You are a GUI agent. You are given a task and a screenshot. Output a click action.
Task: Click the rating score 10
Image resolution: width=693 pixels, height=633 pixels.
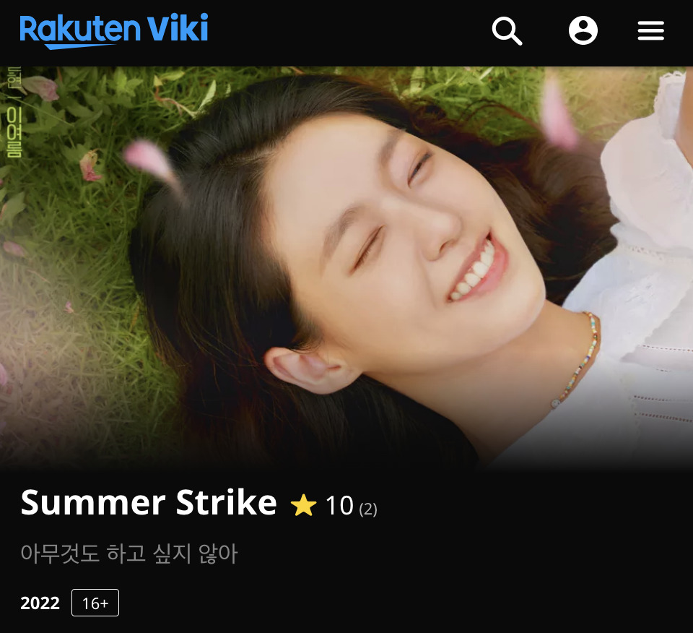[x=339, y=505]
